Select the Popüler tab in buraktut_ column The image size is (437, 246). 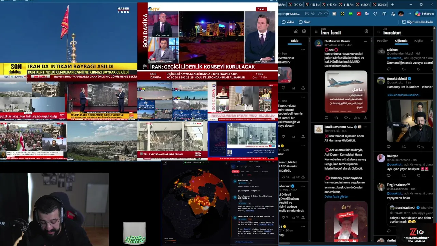pyautogui.click(x=382, y=41)
